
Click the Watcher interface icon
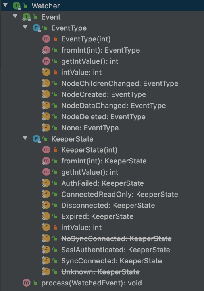pyautogui.click(x=17, y=6)
